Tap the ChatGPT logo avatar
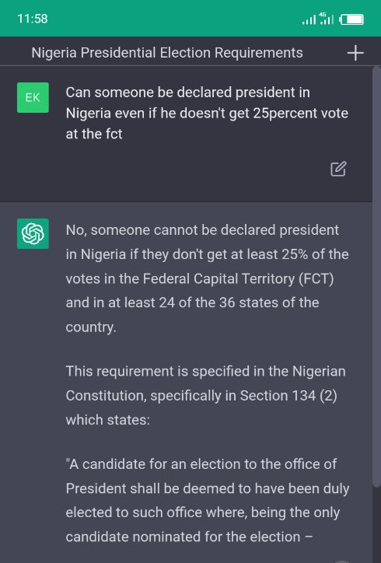The width and height of the screenshot is (381, 563). click(x=33, y=233)
